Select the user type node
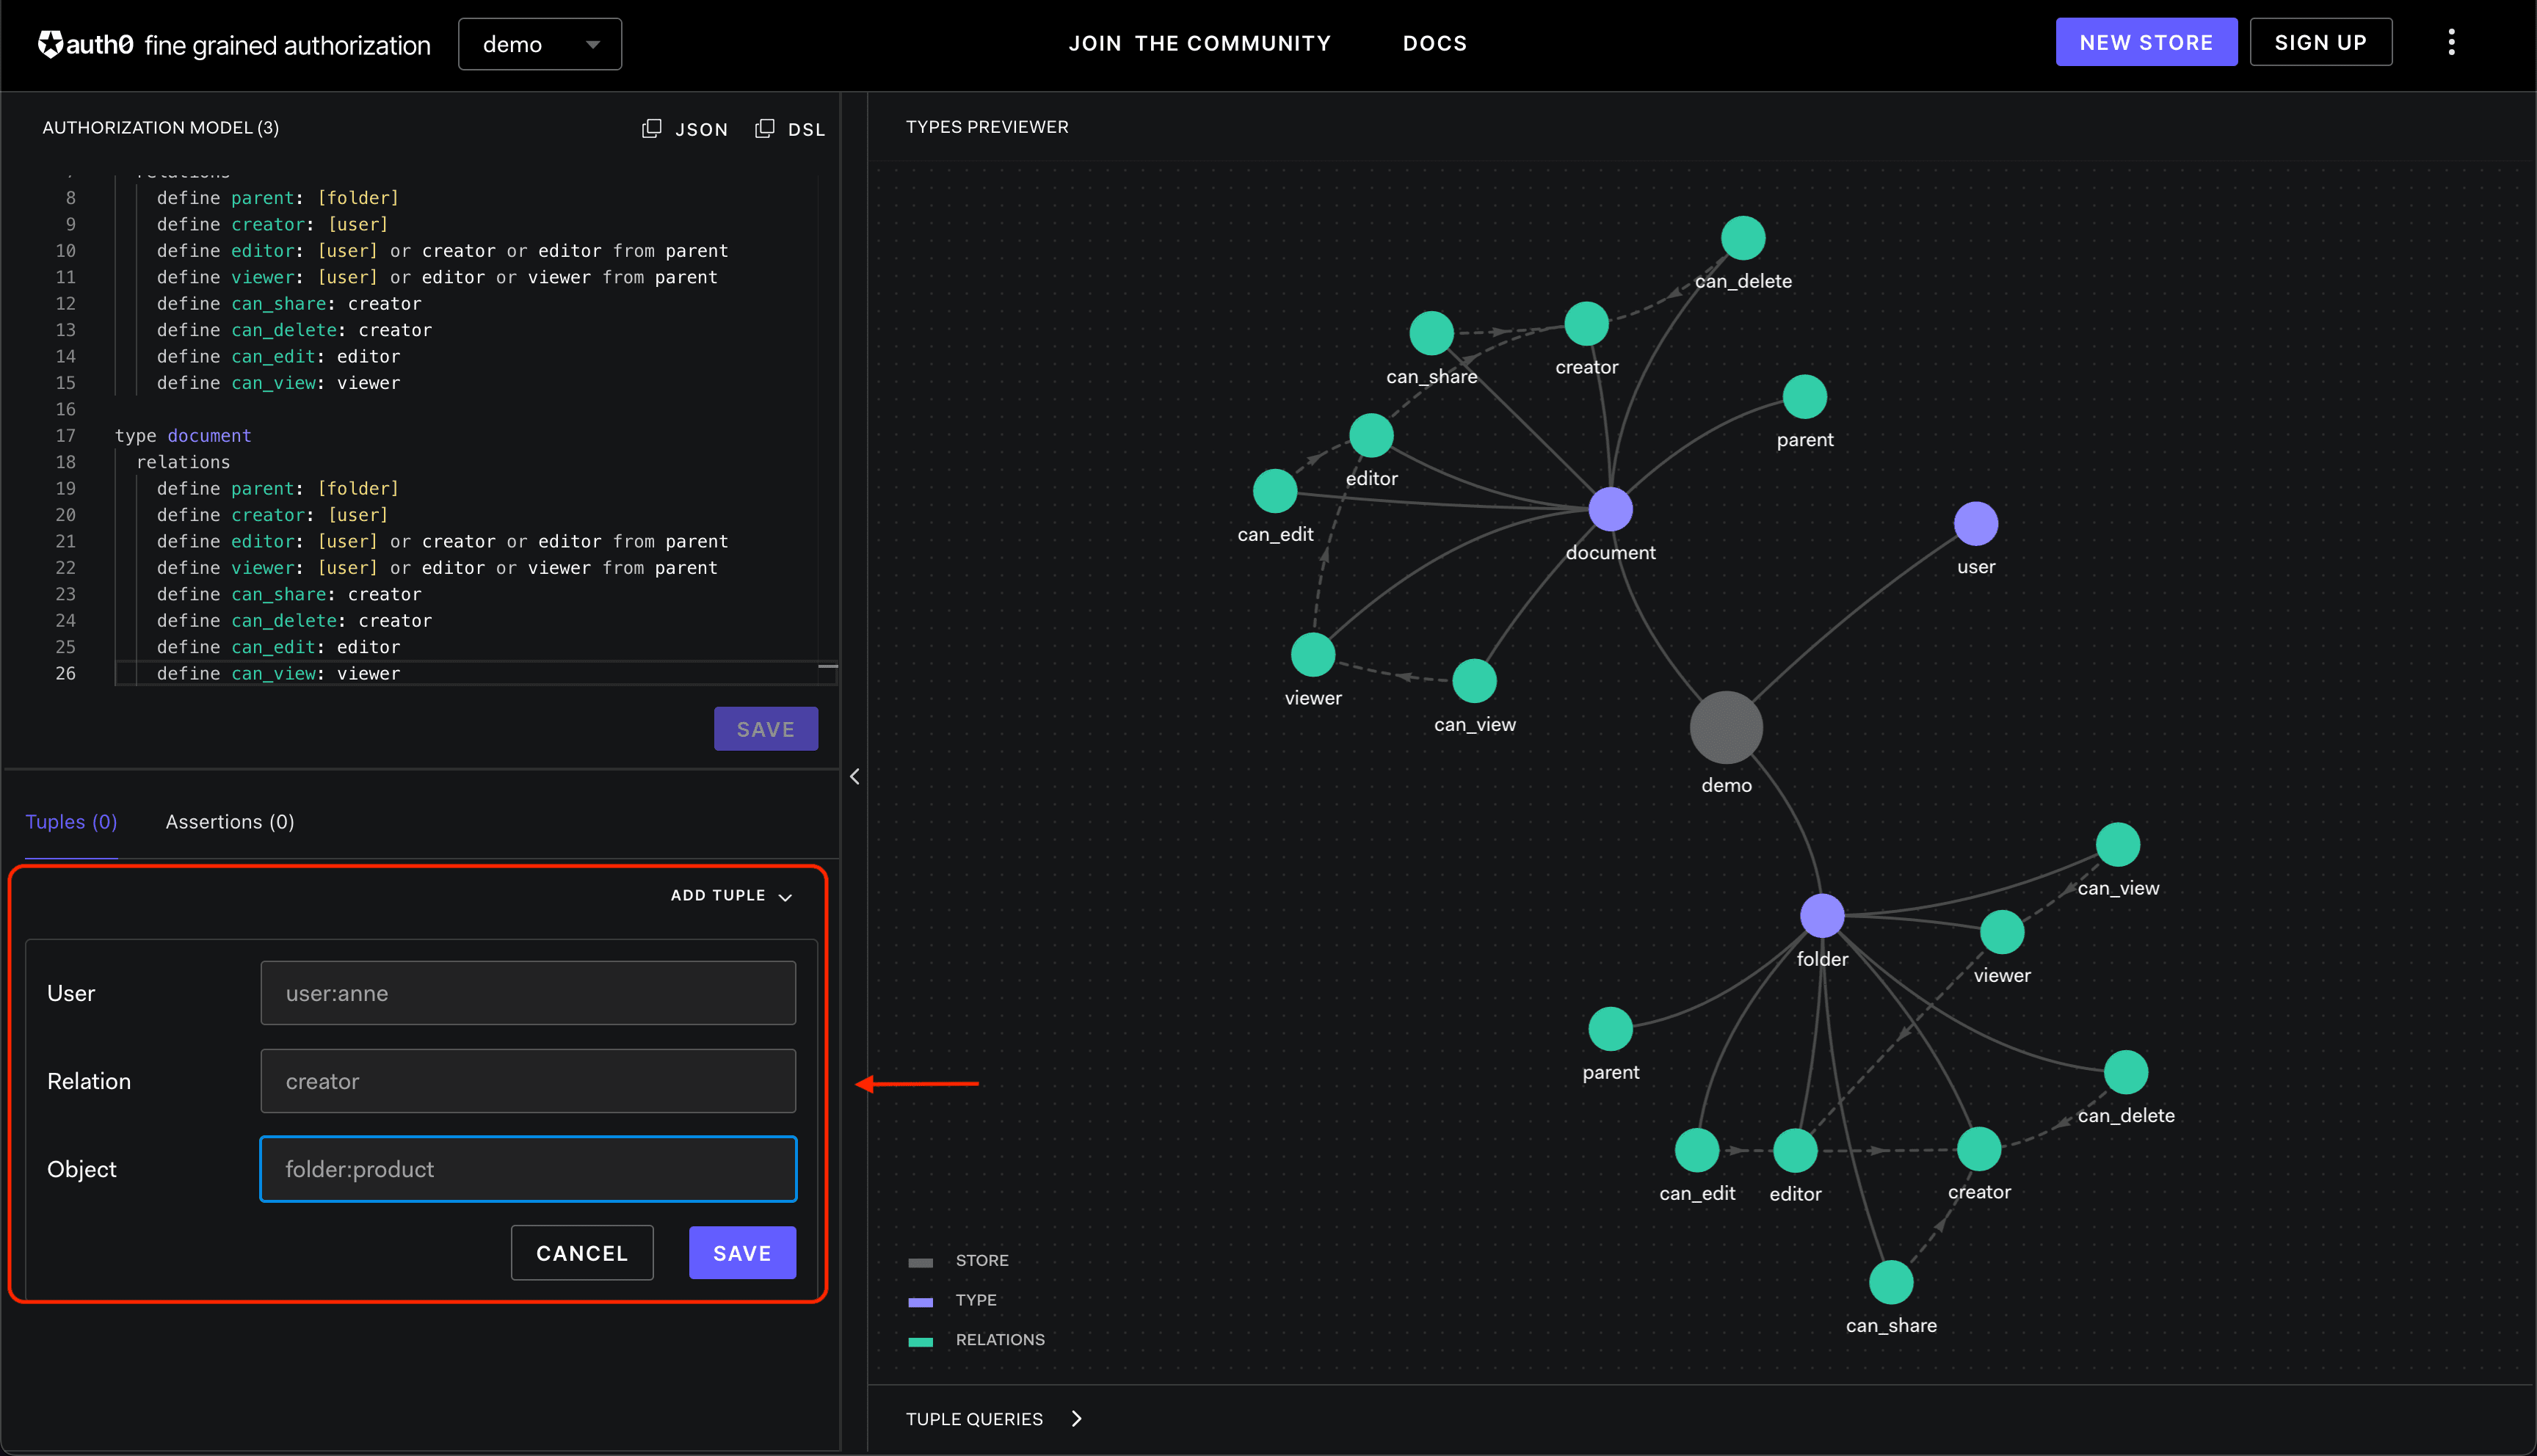The image size is (2537, 1456). tap(1976, 524)
